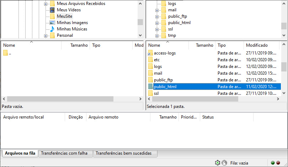
Task: Sort local files by Tamanho column
Action: pyautogui.click(x=79, y=45)
